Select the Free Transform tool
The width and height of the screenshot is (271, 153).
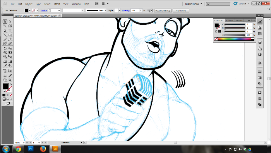(10, 53)
